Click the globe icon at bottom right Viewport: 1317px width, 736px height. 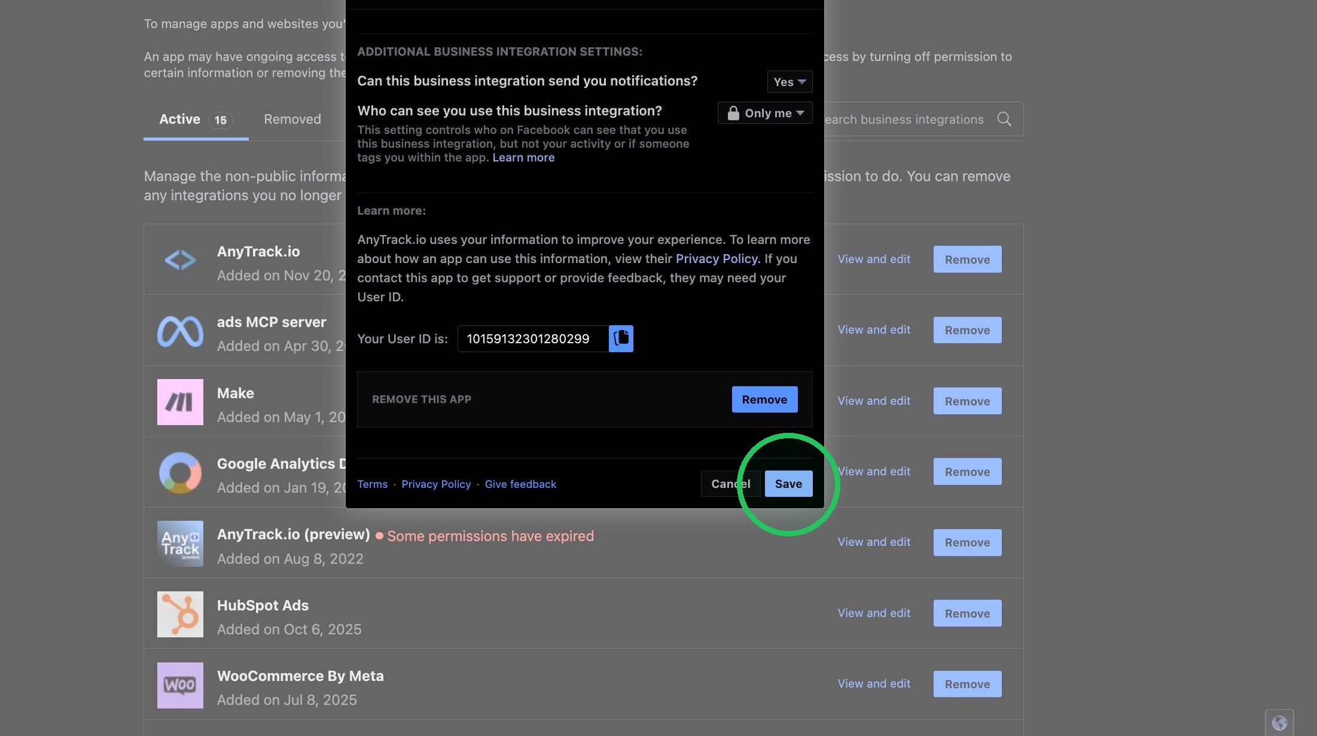coord(1279,723)
